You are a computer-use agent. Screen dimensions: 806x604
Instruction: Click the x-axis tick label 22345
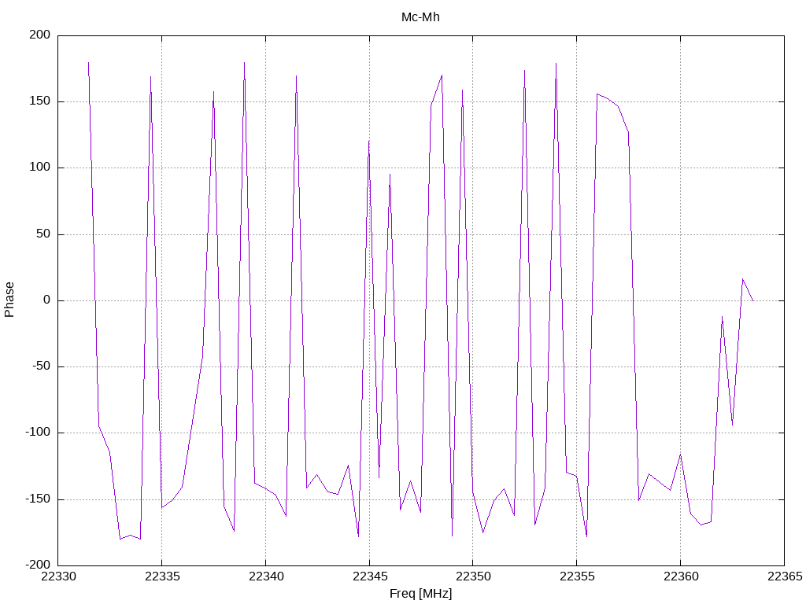point(370,576)
